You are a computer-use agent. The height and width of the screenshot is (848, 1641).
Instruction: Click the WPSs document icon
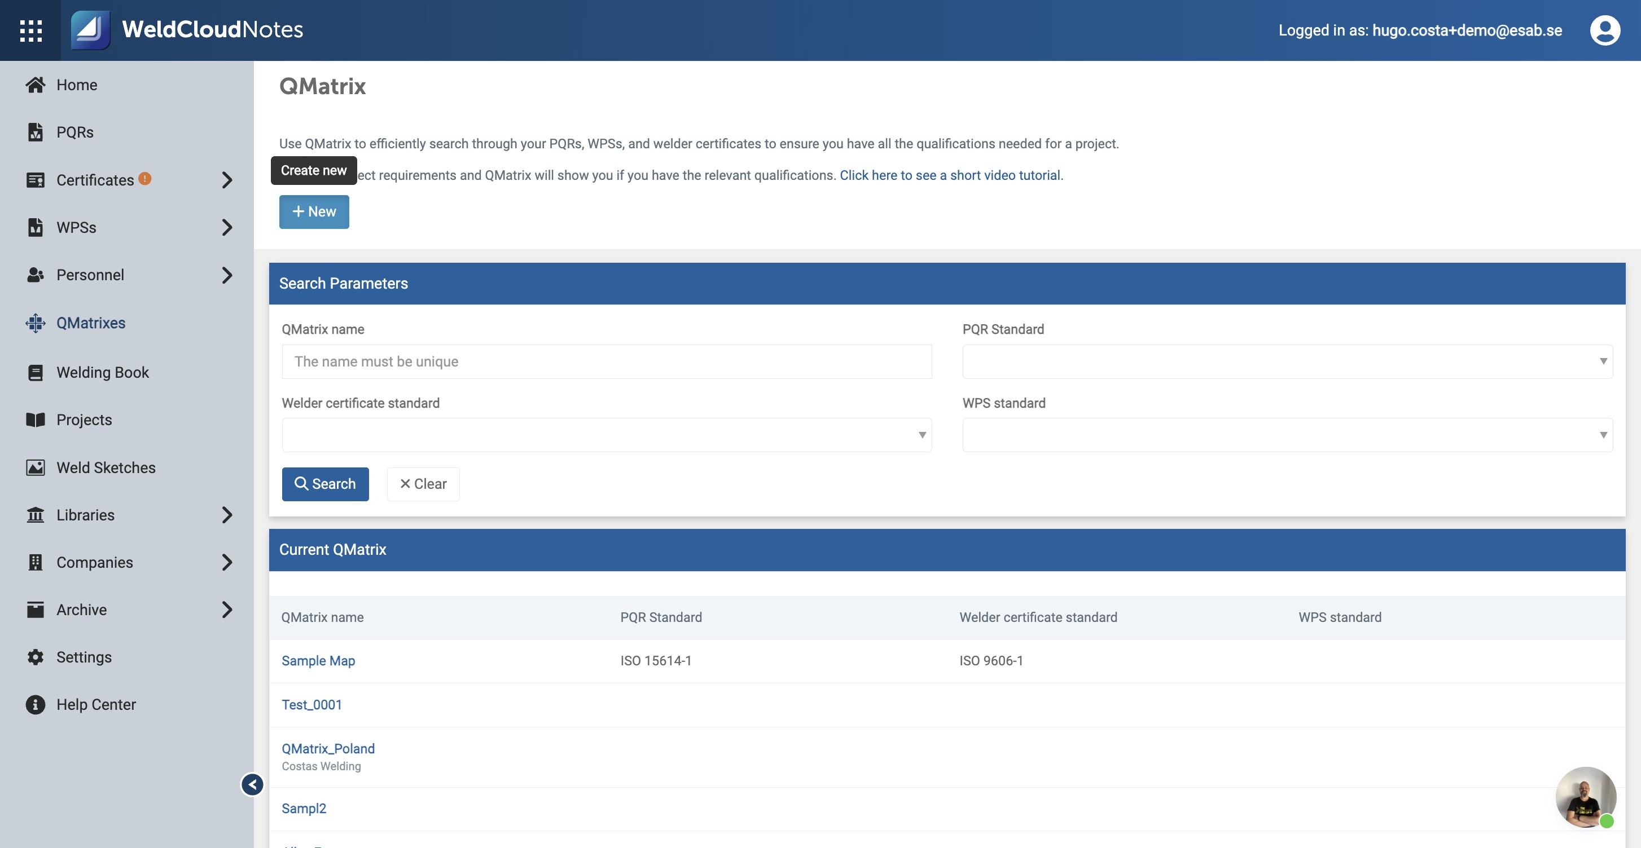[x=36, y=227]
